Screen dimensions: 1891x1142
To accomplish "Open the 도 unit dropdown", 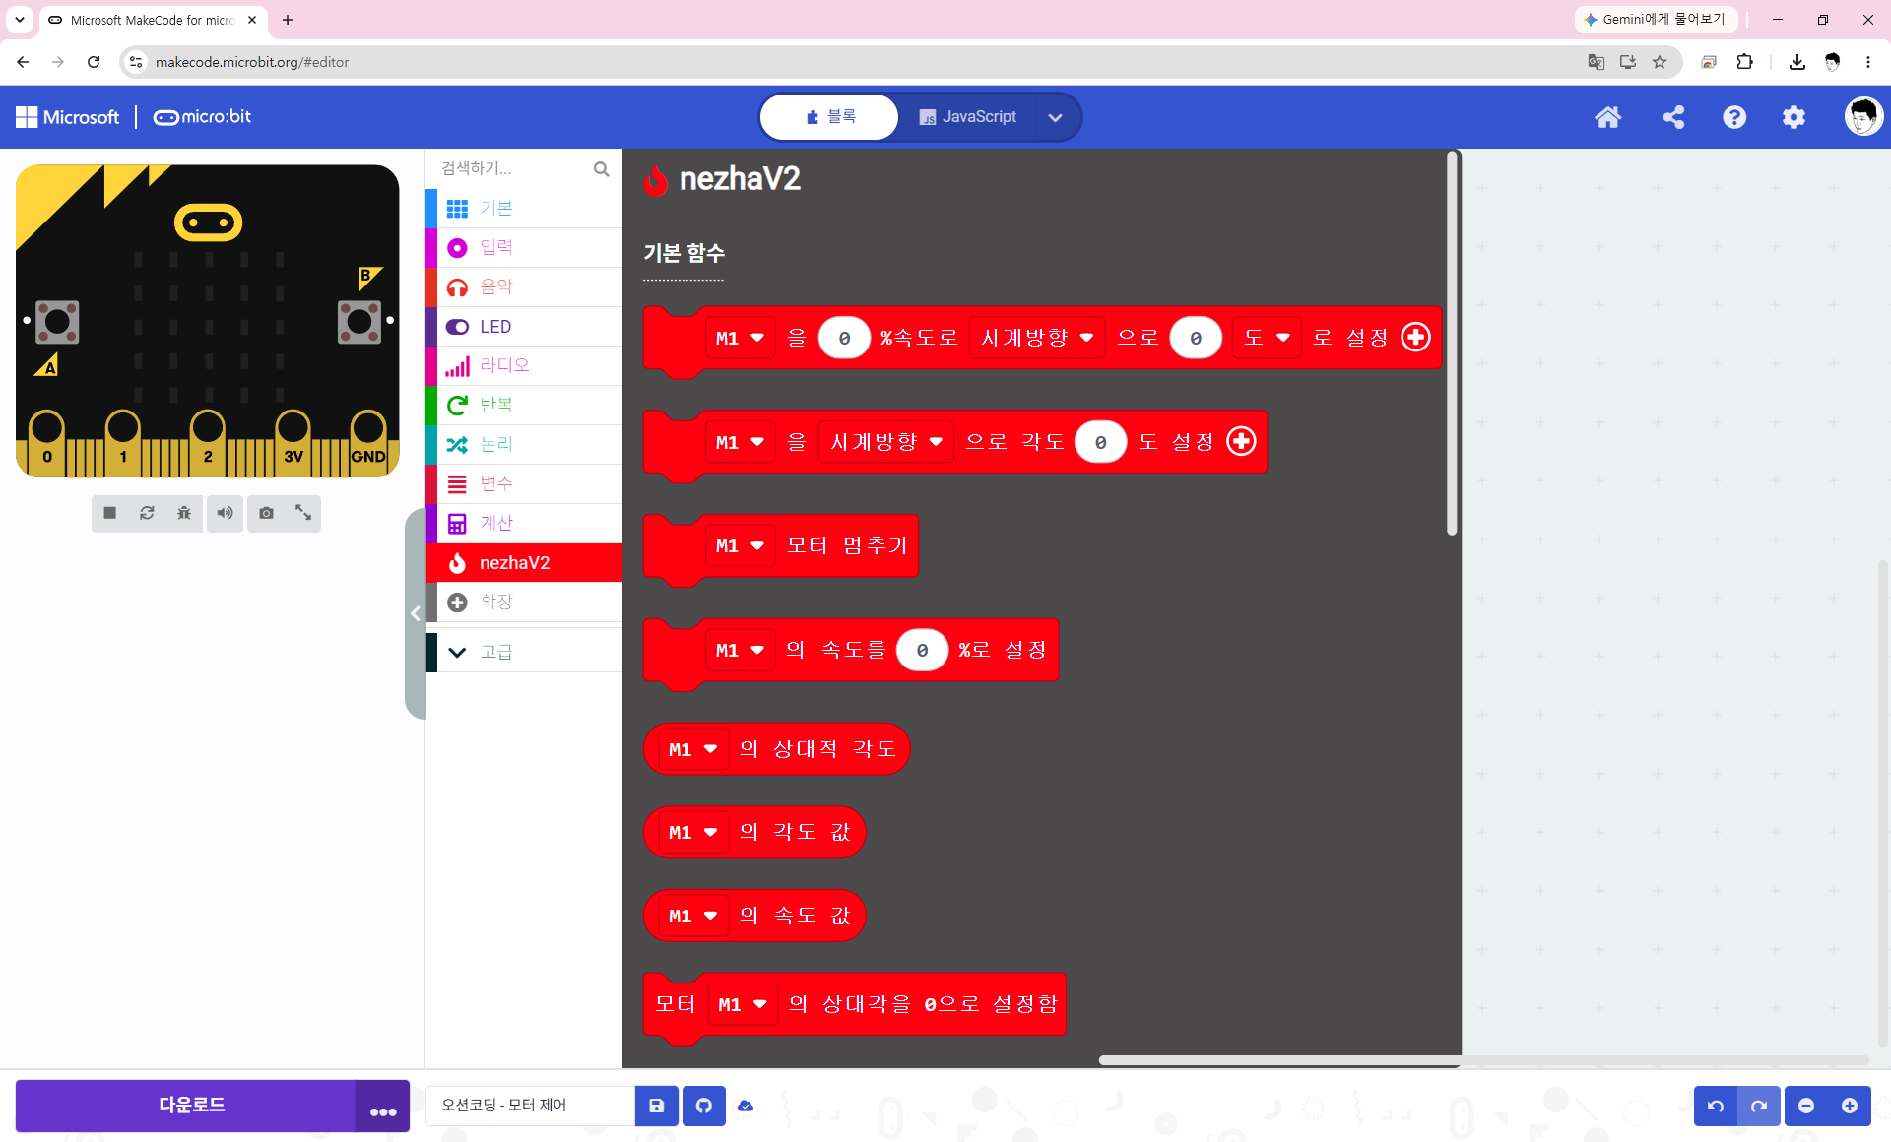I will coord(1267,338).
